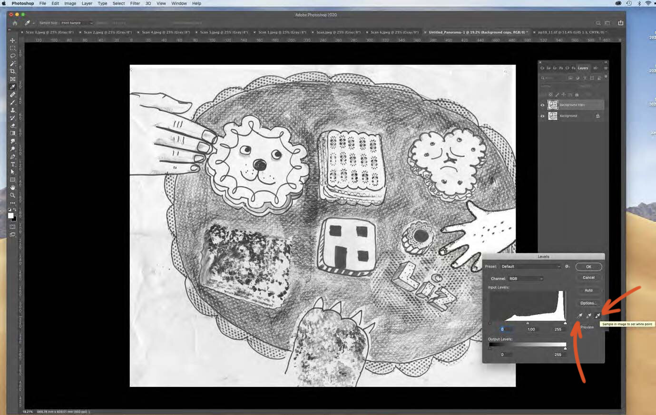Open the Sample Size dropdown
The width and height of the screenshot is (656, 415).
click(x=76, y=23)
